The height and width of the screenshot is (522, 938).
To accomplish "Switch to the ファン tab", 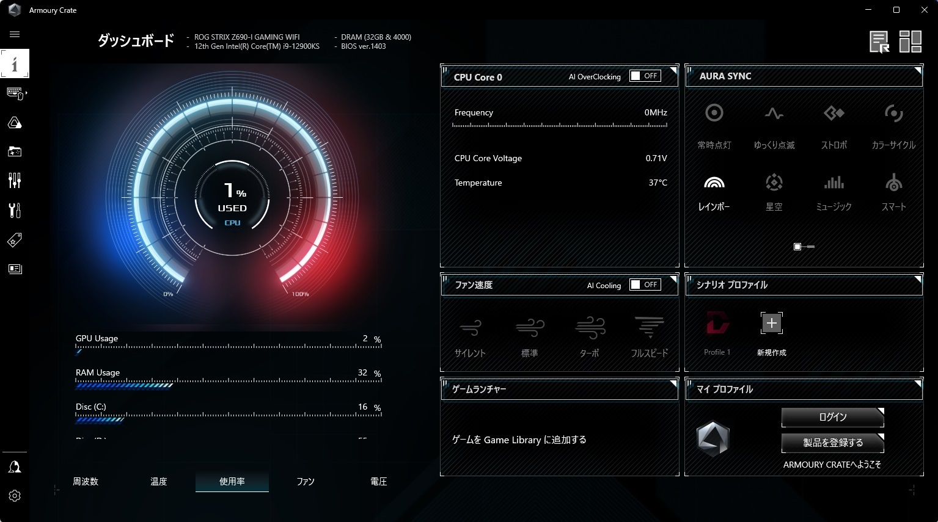I will (x=306, y=482).
